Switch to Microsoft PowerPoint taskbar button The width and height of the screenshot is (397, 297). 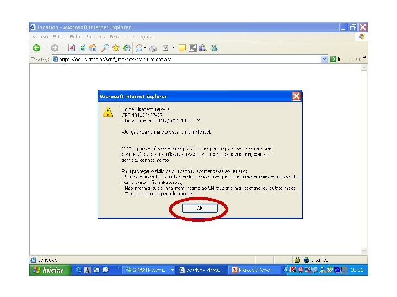pos(254,270)
